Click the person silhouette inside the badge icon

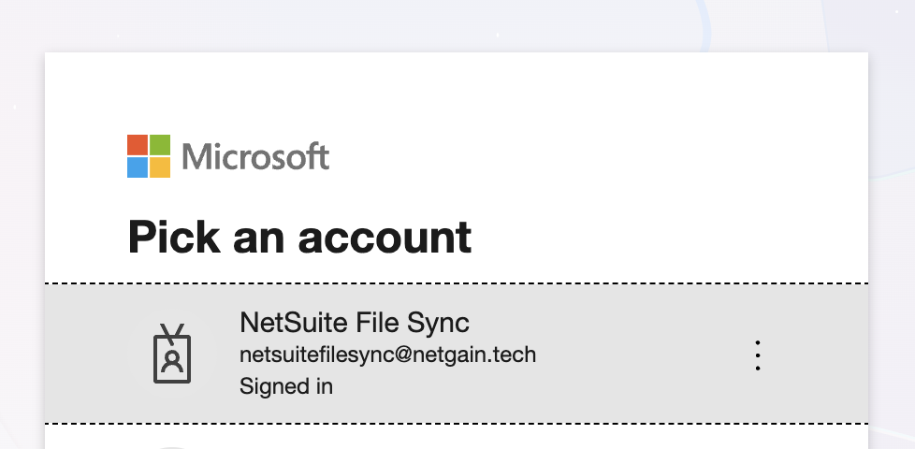172,361
